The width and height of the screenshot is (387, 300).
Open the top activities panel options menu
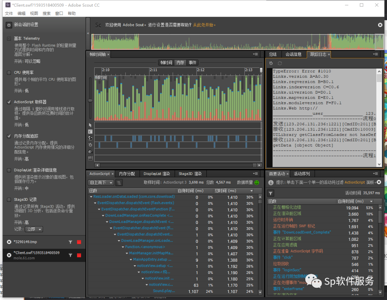coord(376,173)
